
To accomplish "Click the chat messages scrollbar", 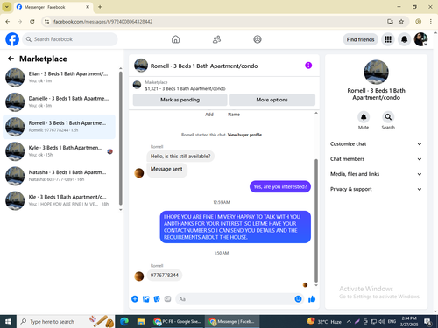I will click(x=316, y=220).
